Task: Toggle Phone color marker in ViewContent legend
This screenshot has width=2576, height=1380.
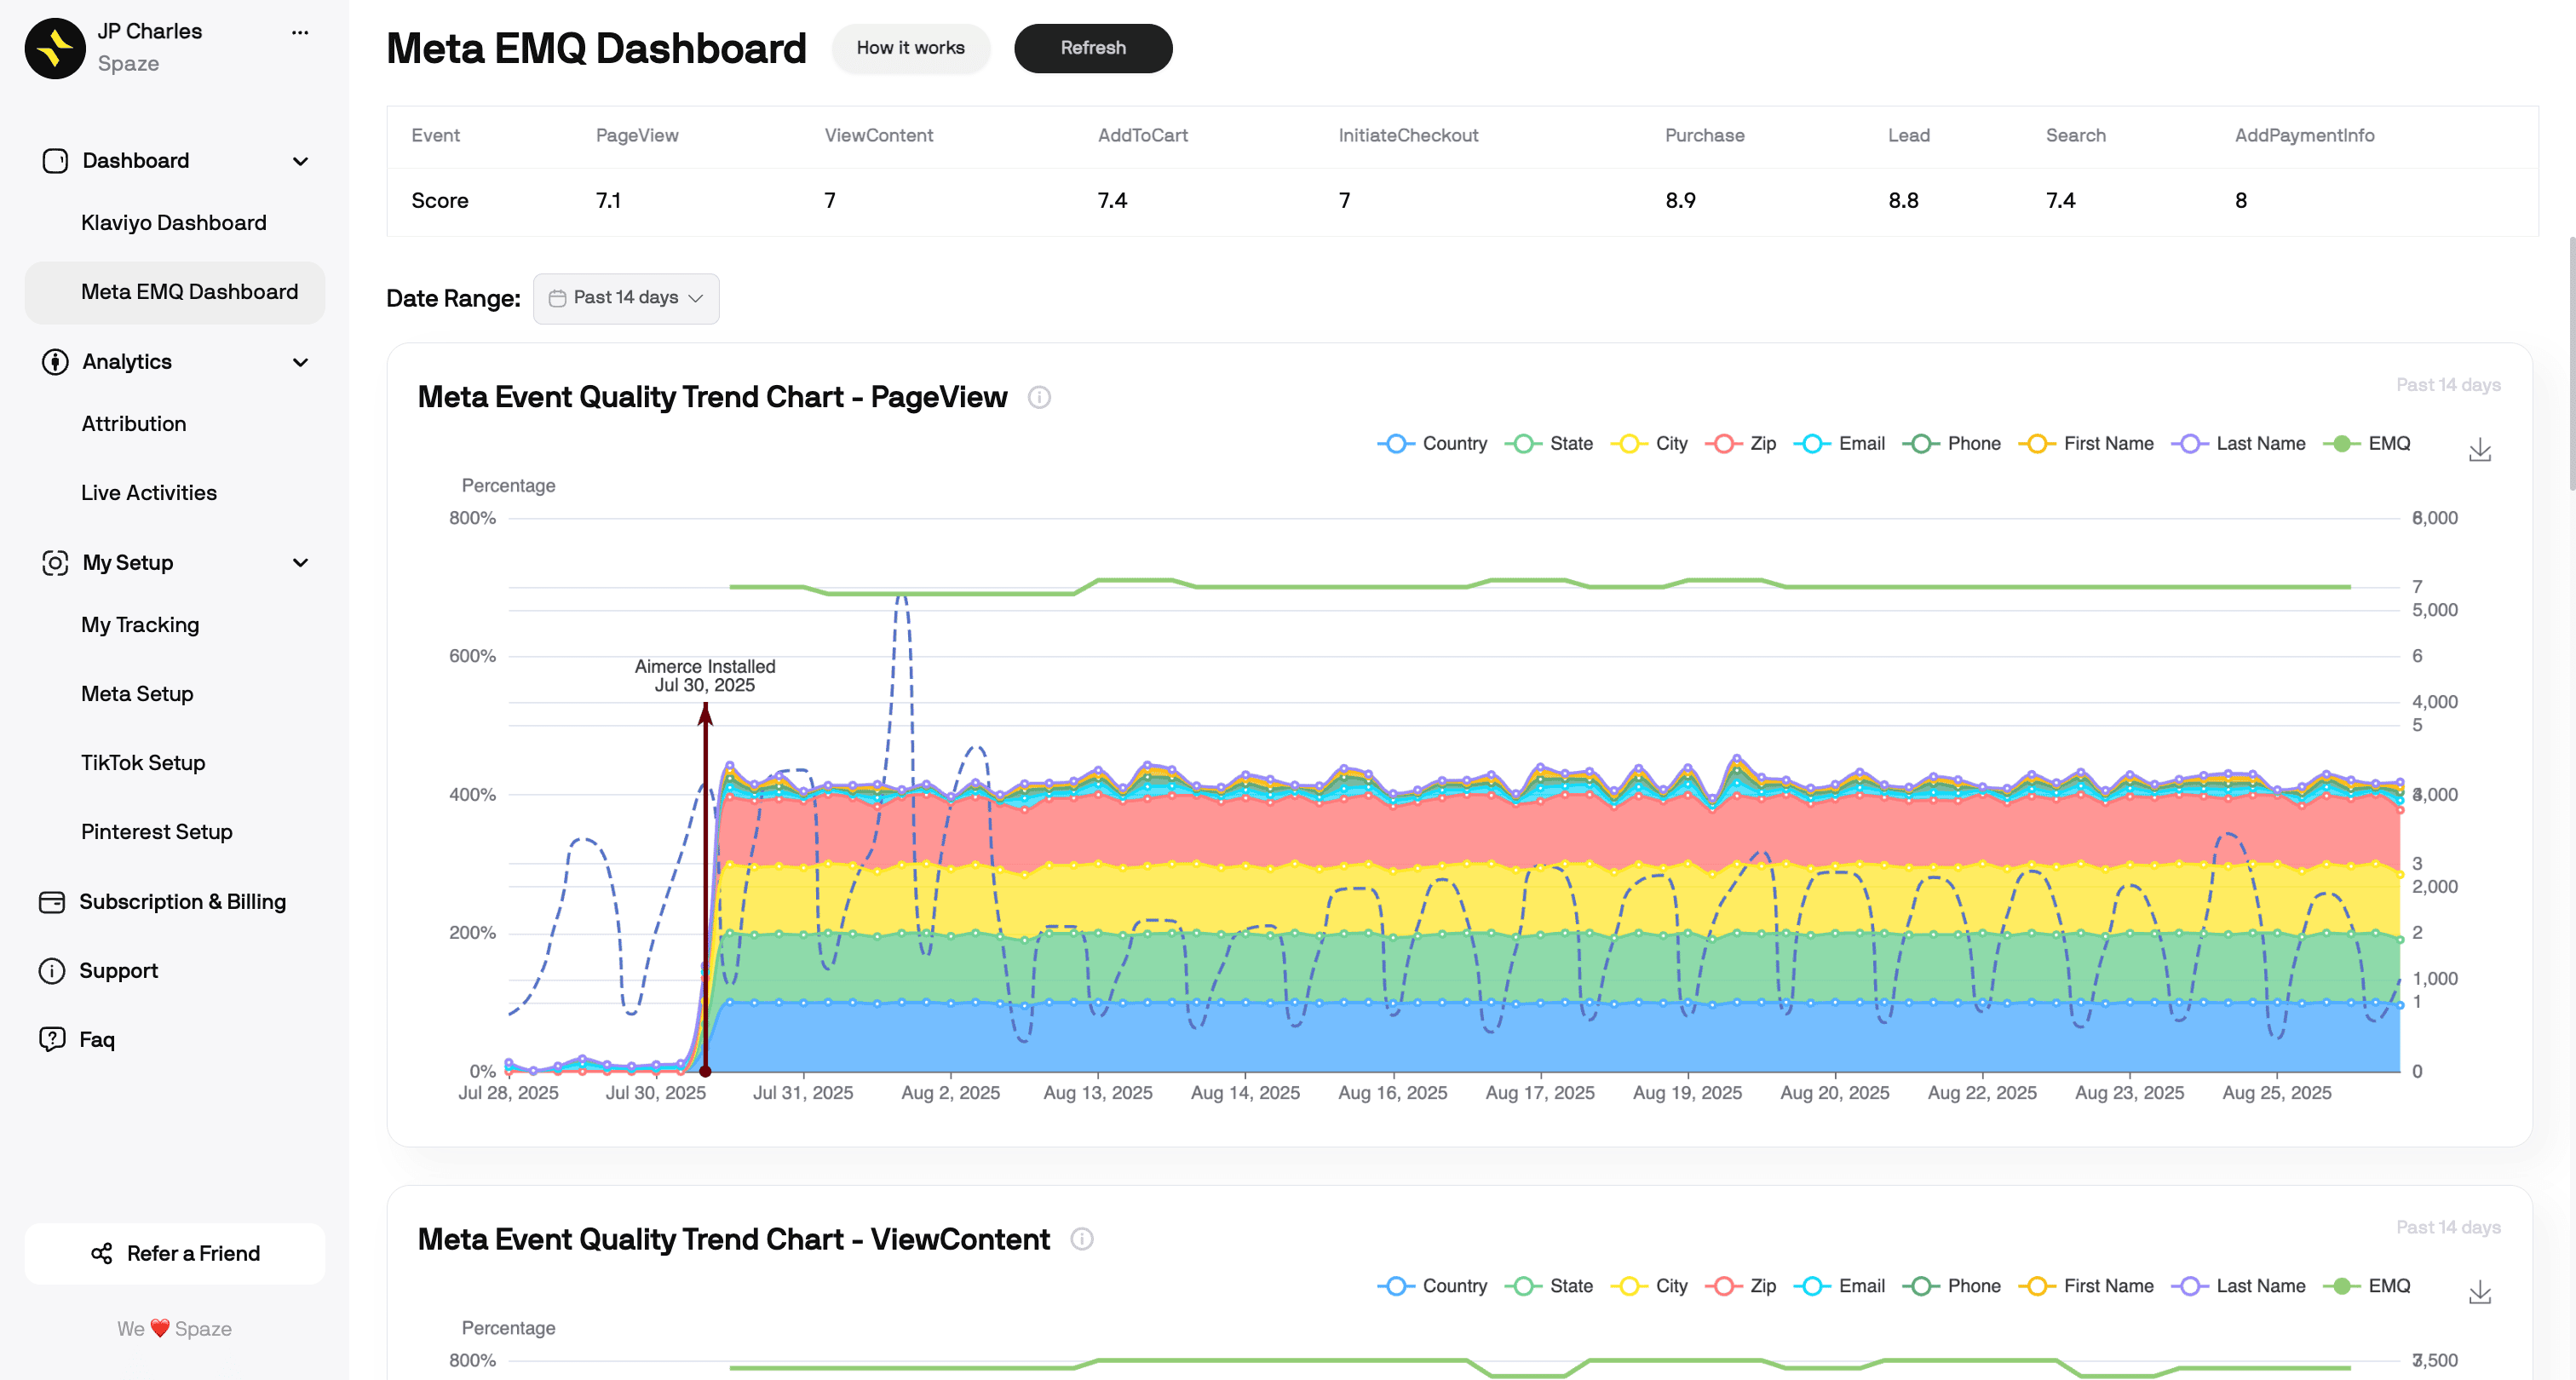Action: [1920, 1286]
